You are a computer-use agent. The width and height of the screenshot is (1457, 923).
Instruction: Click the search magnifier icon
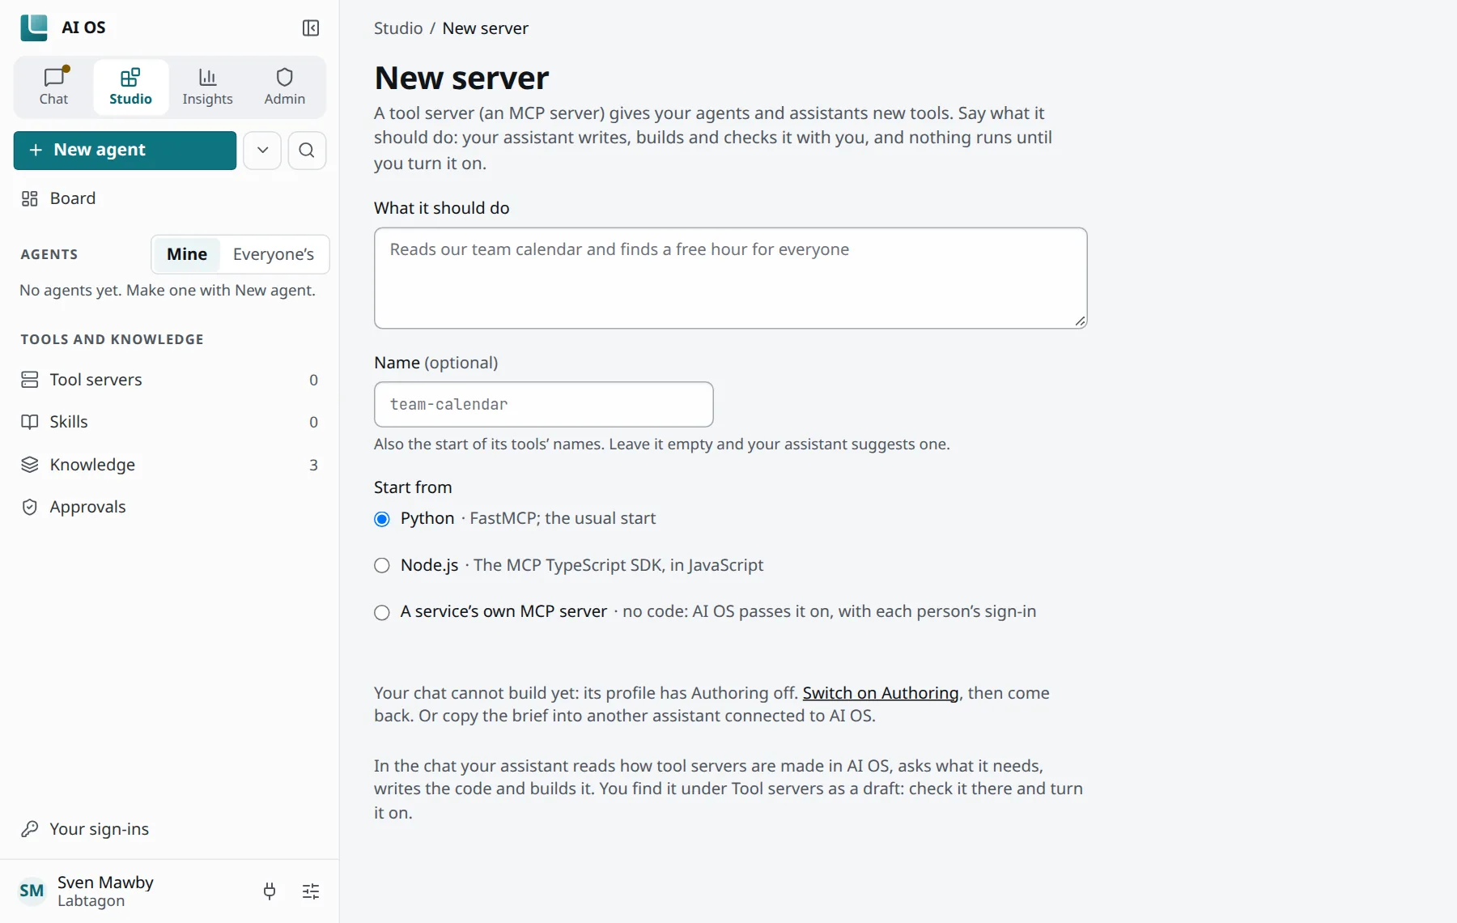click(x=307, y=151)
